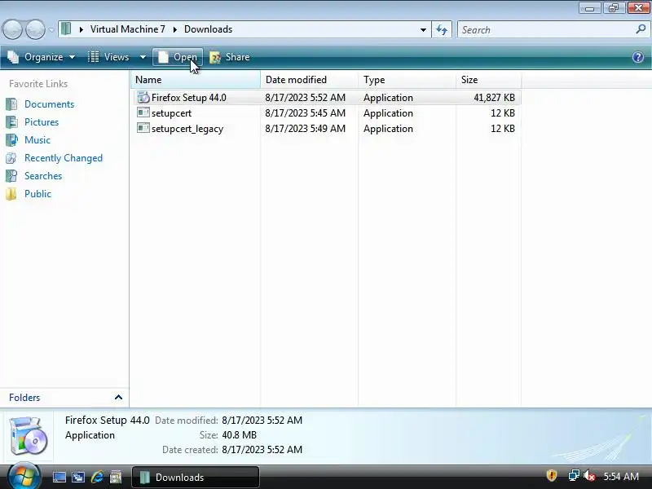Click the fourth quick launch icon beside Internet Explorer

(116, 477)
